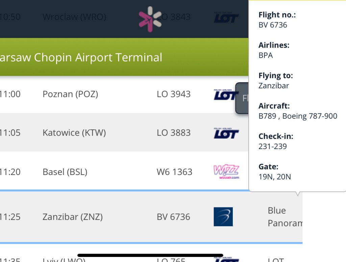
Task: Select flight number LO 3943
Action: tap(174, 94)
